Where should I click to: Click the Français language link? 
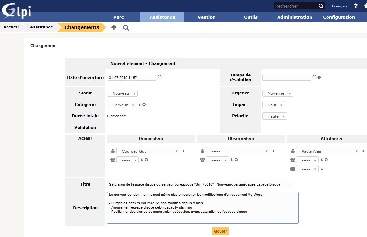pos(339,6)
